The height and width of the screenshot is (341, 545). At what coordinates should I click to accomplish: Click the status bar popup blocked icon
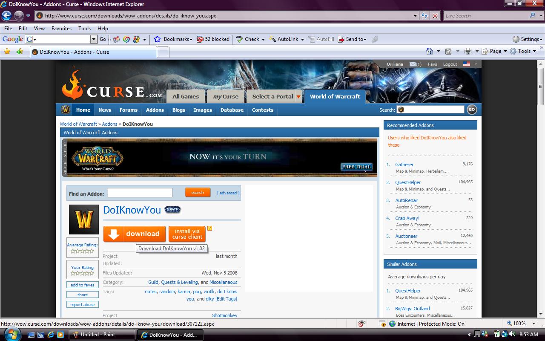coord(382,324)
